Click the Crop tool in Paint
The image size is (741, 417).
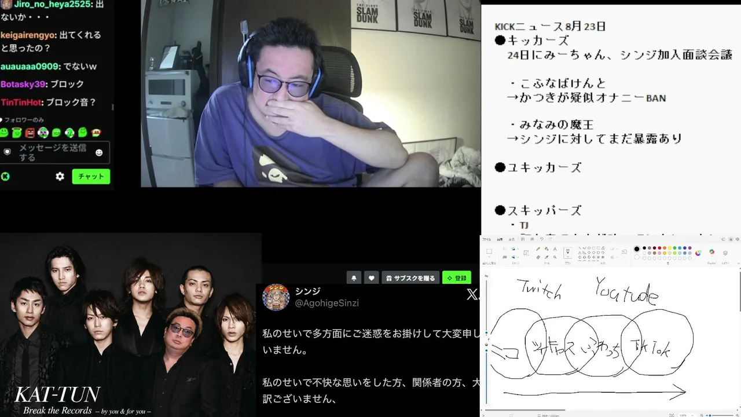(504, 249)
